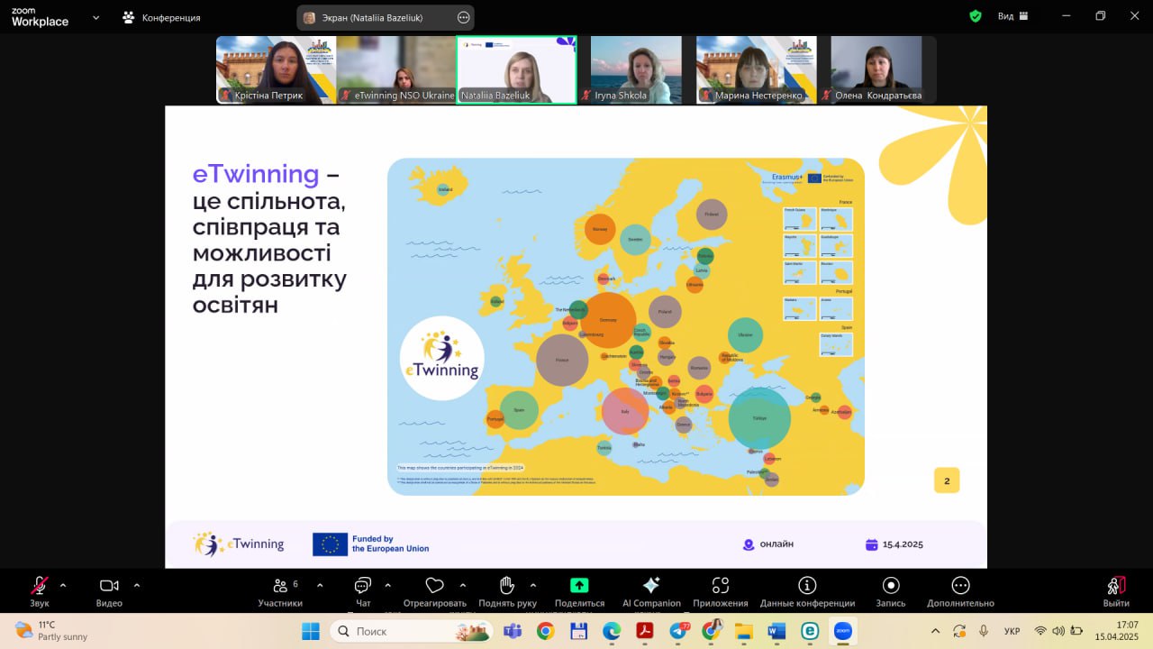The image size is (1153, 649).
Task: Expand video options arrow next to Видео
Action: 136,585
